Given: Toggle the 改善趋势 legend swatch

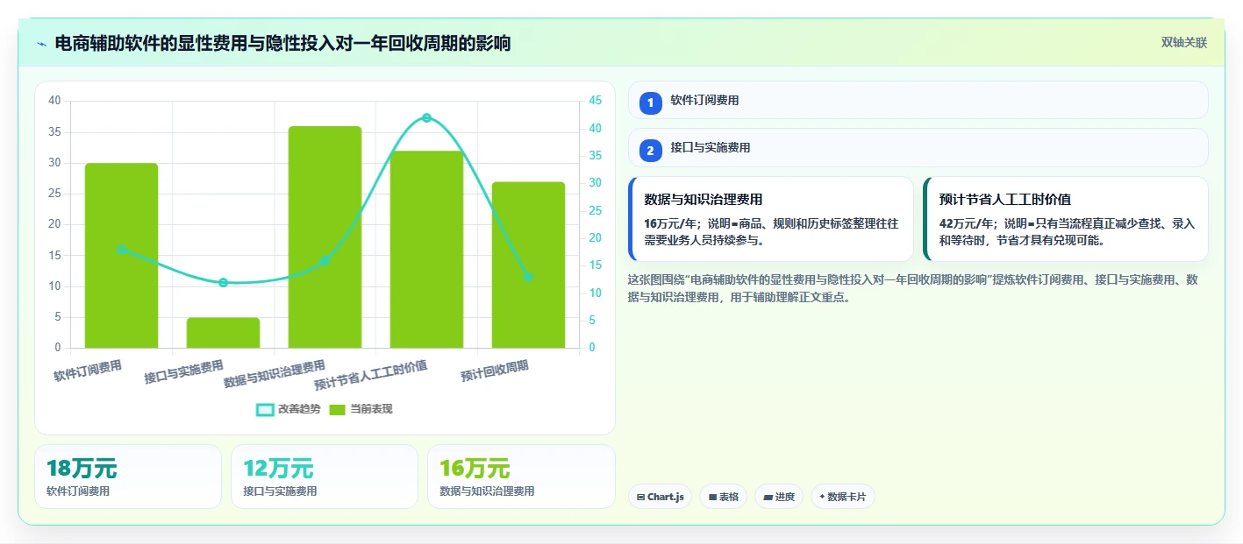Looking at the screenshot, I should [265, 410].
